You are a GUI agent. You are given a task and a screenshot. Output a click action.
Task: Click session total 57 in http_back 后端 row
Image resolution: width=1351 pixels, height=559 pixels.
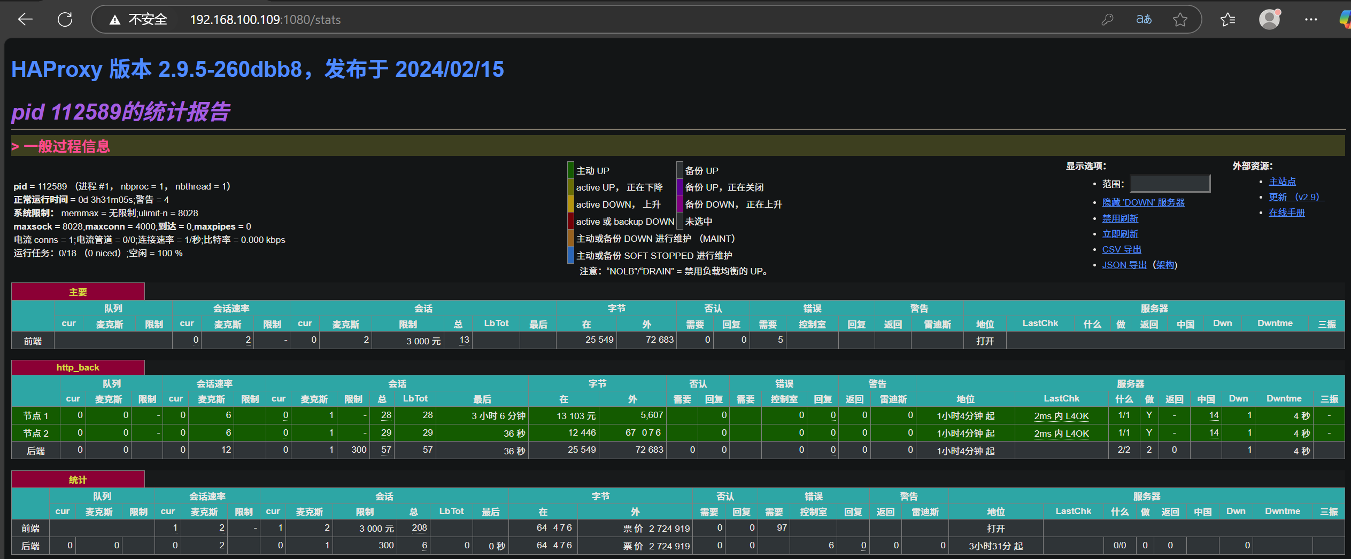[x=386, y=450]
